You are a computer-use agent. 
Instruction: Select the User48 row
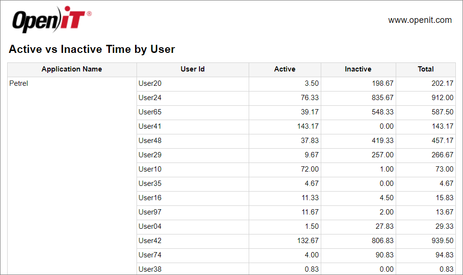click(149, 140)
